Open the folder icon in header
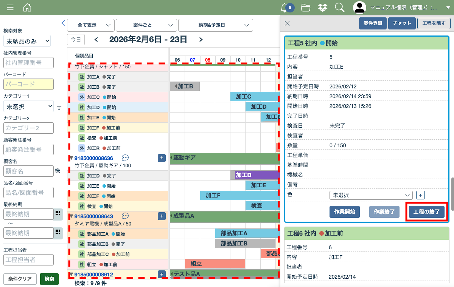This screenshot has height=287, width=454. tap(306, 8)
